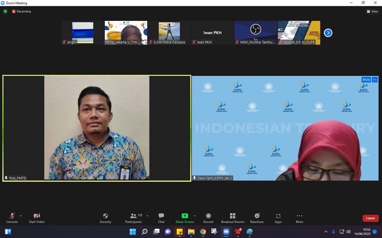Open the More menu in toolbar

point(300,216)
